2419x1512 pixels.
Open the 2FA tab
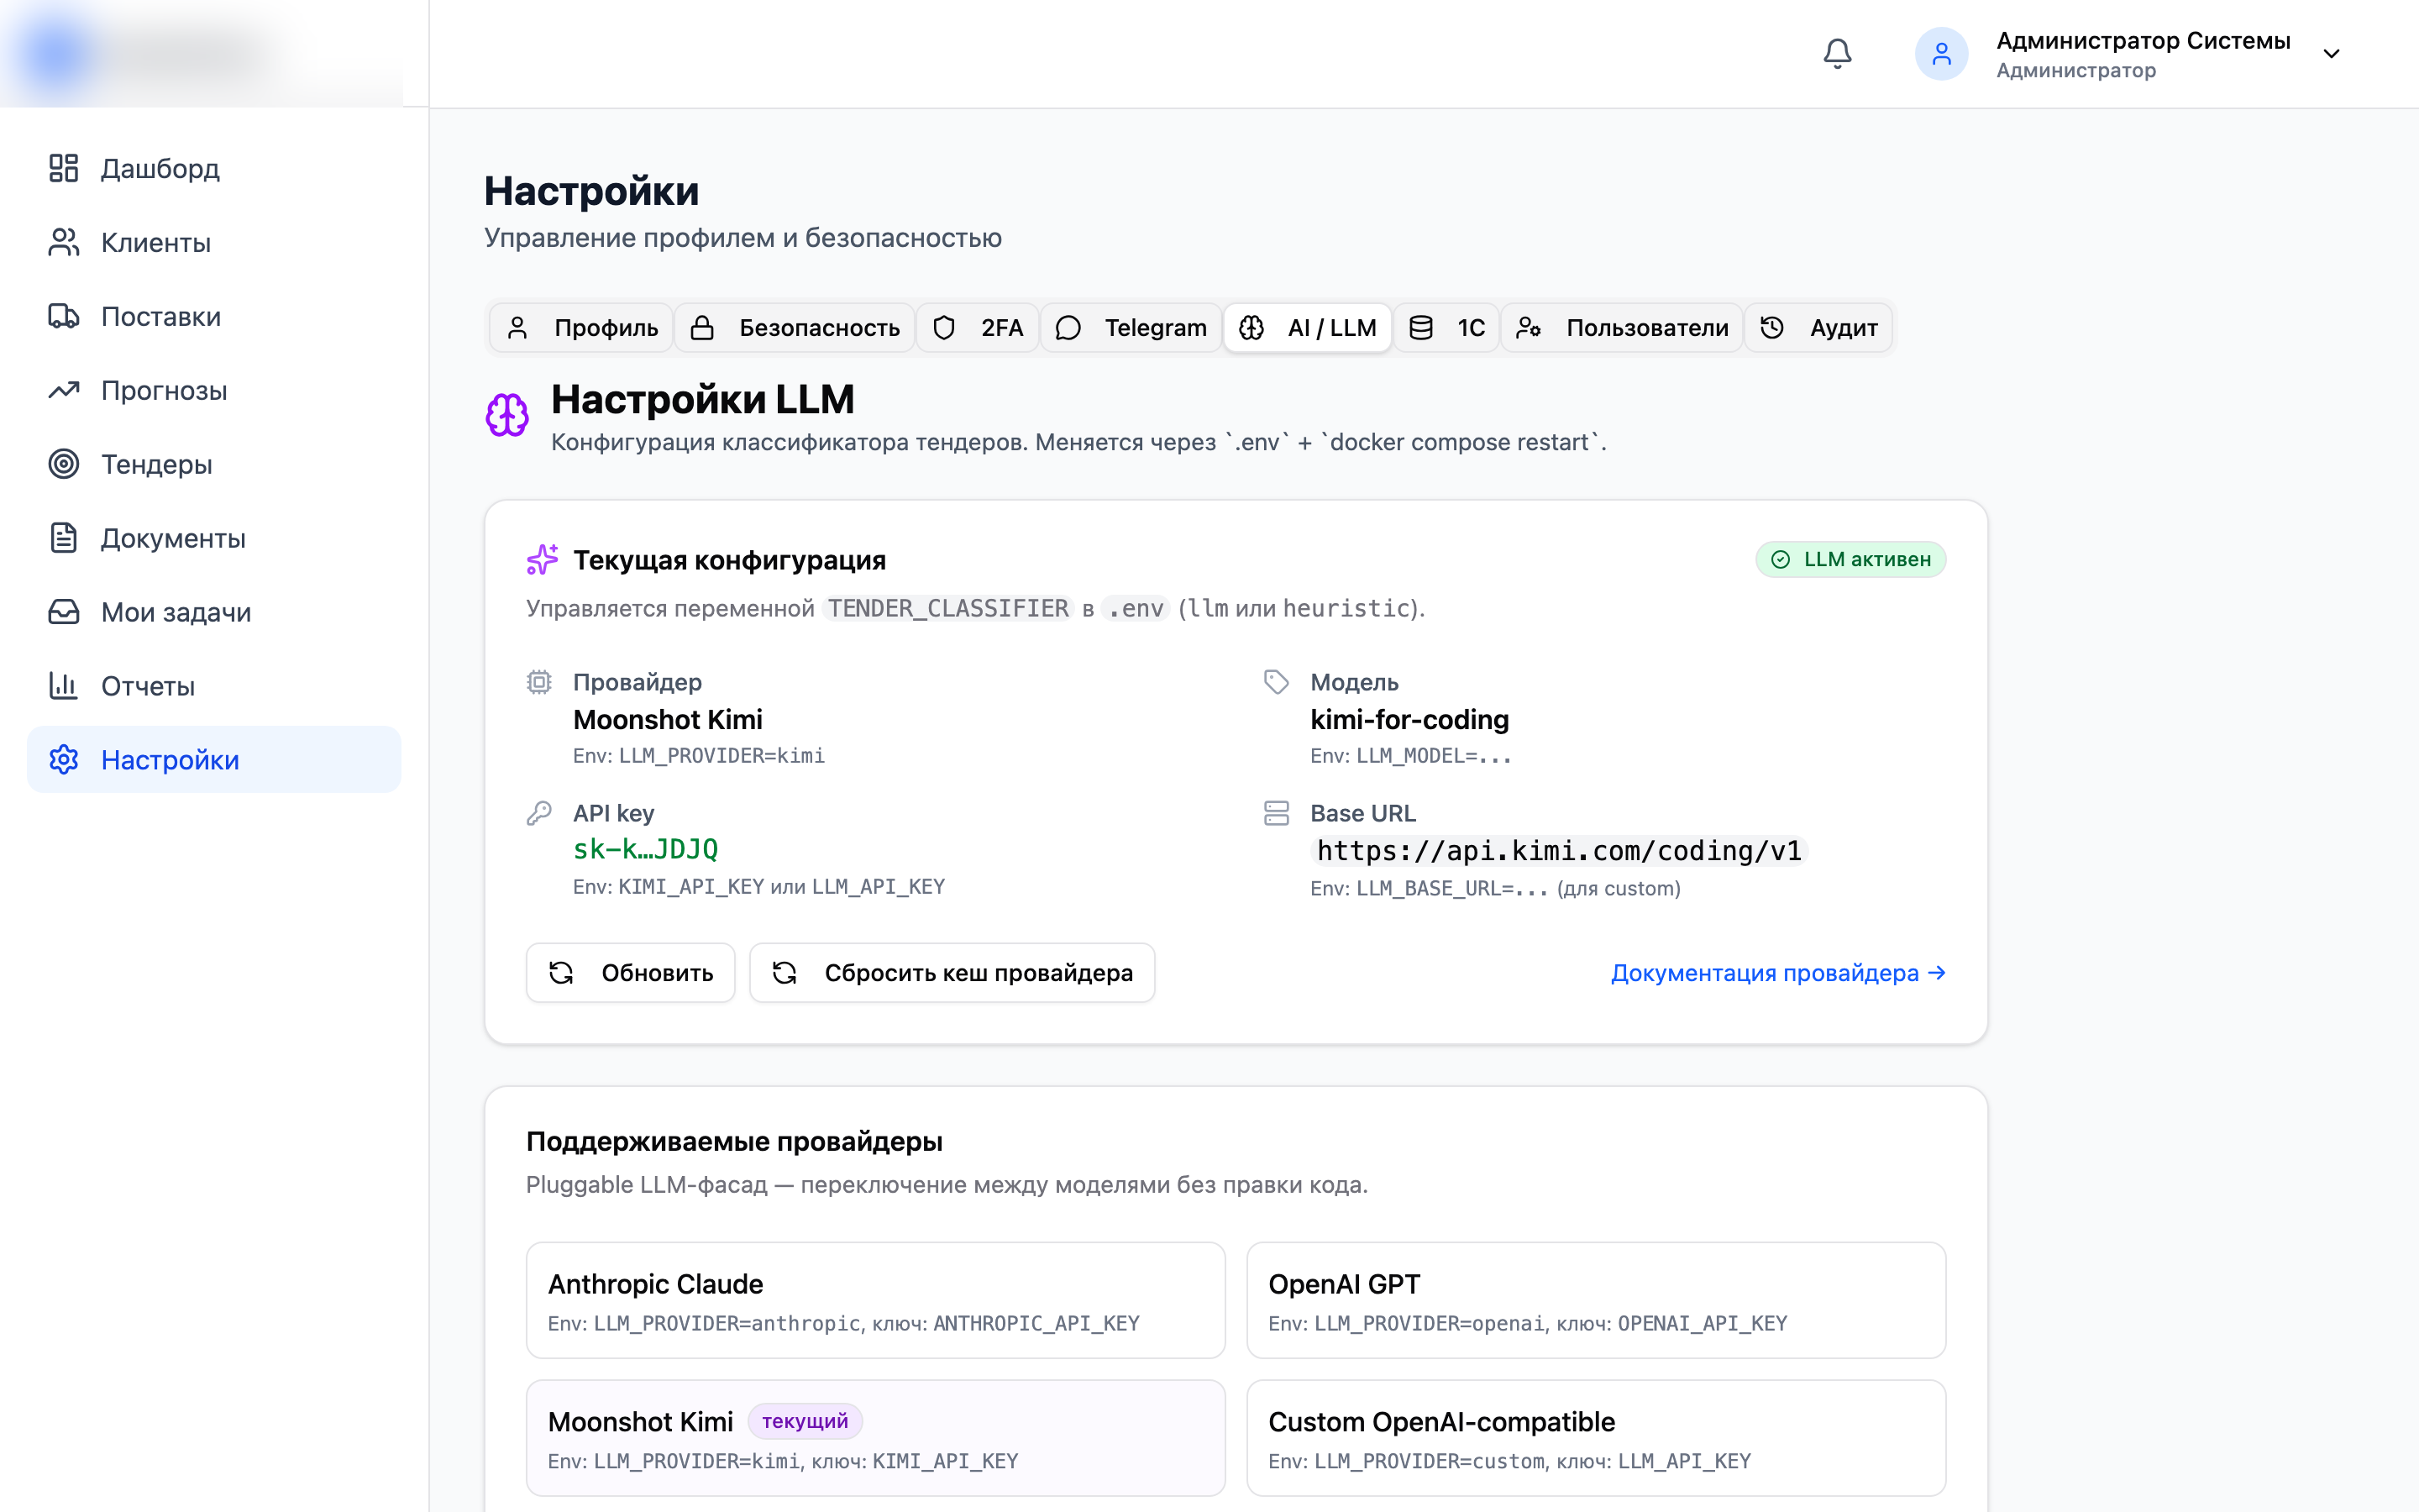(978, 328)
